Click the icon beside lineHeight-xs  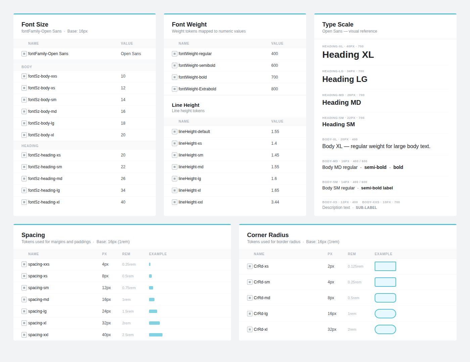click(175, 143)
